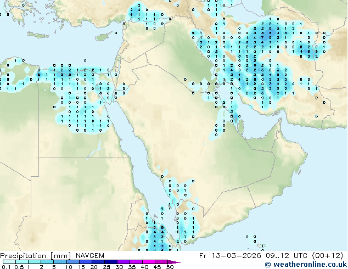
Task: Click the legend value '50'
Action: pyautogui.click(x=170, y=267)
